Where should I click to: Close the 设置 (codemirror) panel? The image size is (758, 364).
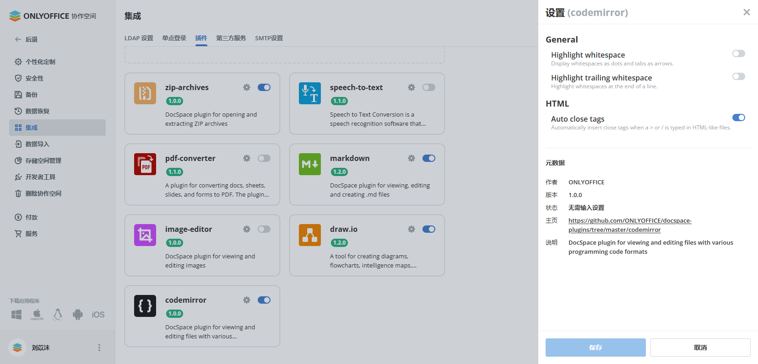pos(747,12)
